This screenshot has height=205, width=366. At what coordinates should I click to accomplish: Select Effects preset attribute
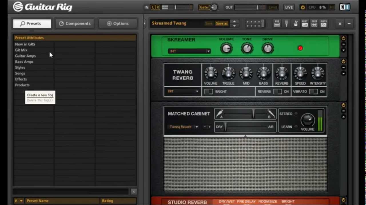click(21, 79)
